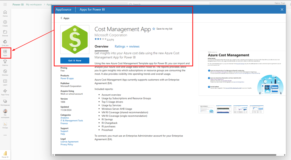This screenshot has width=291, height=160.
Task: Click the Search box in the top bar
Action: click(x=169, y=4)
